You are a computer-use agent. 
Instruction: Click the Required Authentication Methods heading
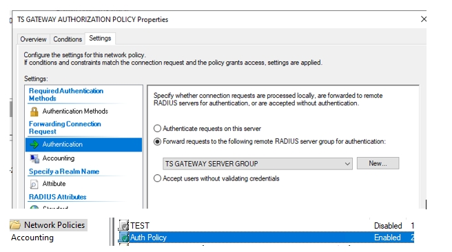66,94
